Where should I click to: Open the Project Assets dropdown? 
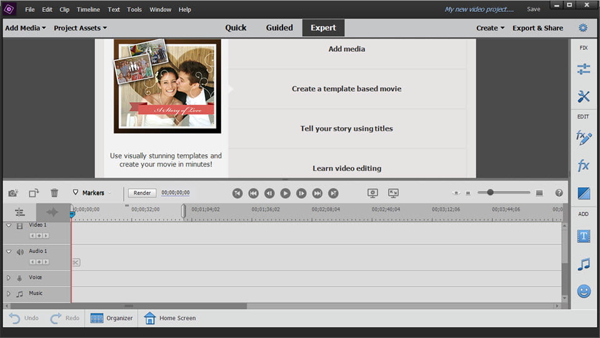pyautogui.click(x=81, y=28)
